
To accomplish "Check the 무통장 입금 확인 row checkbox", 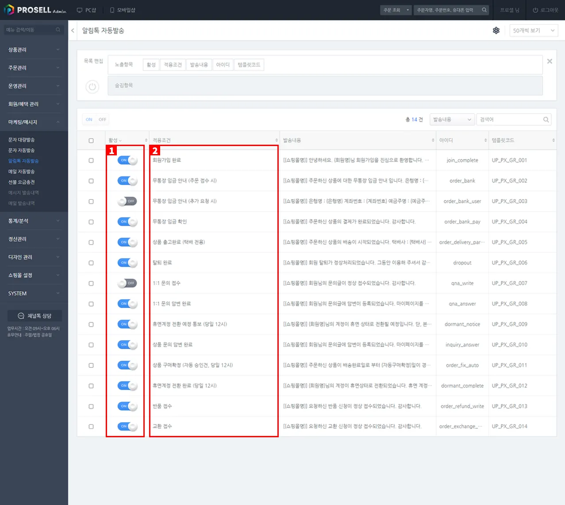I will click(91, 222).
